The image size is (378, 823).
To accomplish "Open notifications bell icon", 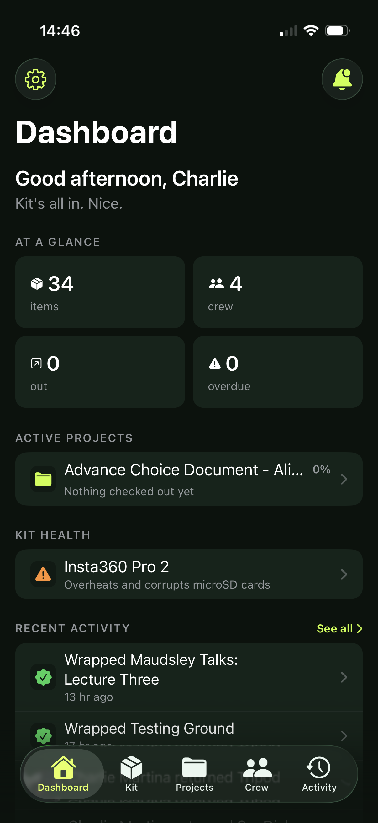I will (342, 79).
